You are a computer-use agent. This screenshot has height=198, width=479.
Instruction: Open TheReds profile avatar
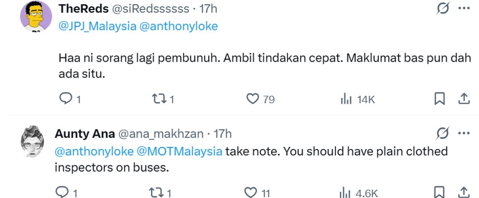coord(36,16)
